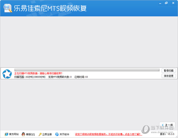Click 发现MTS视频碎片数: 0 text
The image size is (178, 138).
[x=60, y=77]
